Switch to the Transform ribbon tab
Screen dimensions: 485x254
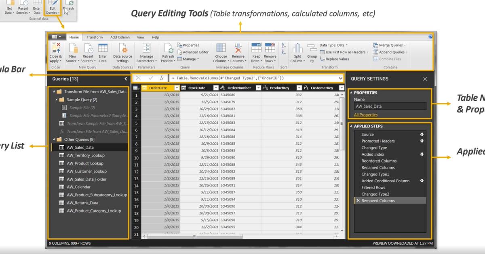pos(95,37)
